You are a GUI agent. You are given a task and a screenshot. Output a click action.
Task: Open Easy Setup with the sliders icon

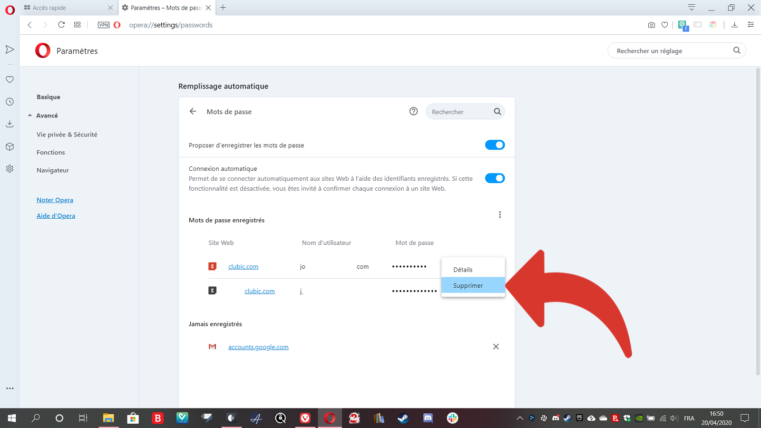point(751,25)
